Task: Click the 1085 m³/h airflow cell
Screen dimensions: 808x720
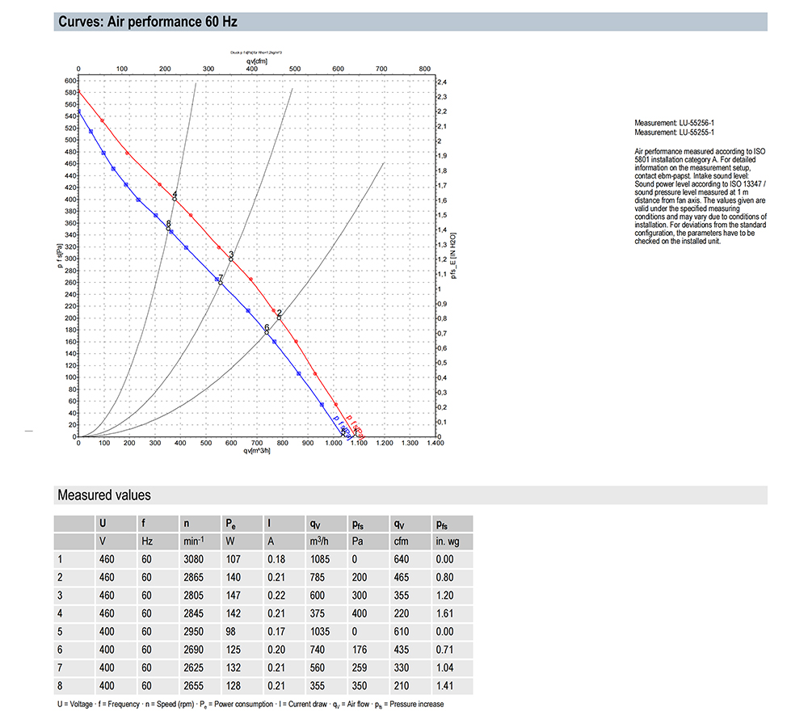Action: tap(322, 558)
